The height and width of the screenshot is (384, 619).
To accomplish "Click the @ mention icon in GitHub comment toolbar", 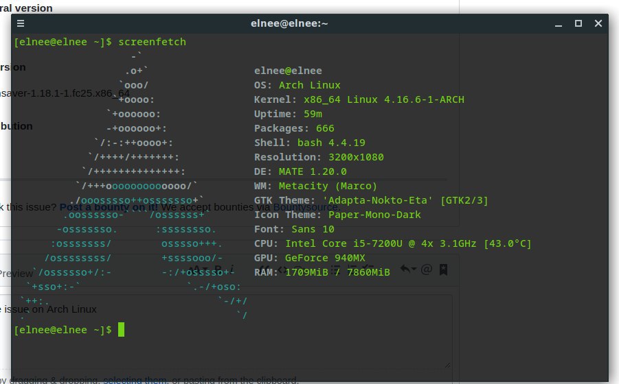I will coord(427,269).
